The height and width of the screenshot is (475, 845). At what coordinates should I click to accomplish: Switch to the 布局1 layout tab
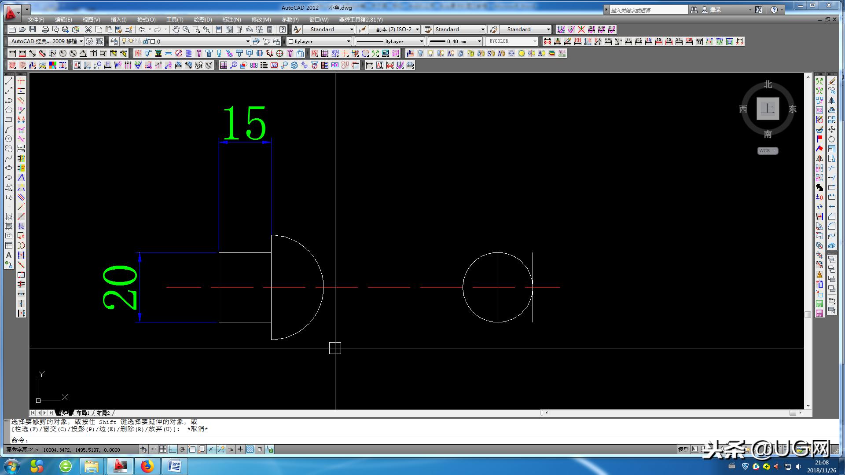tap(82, 413)
